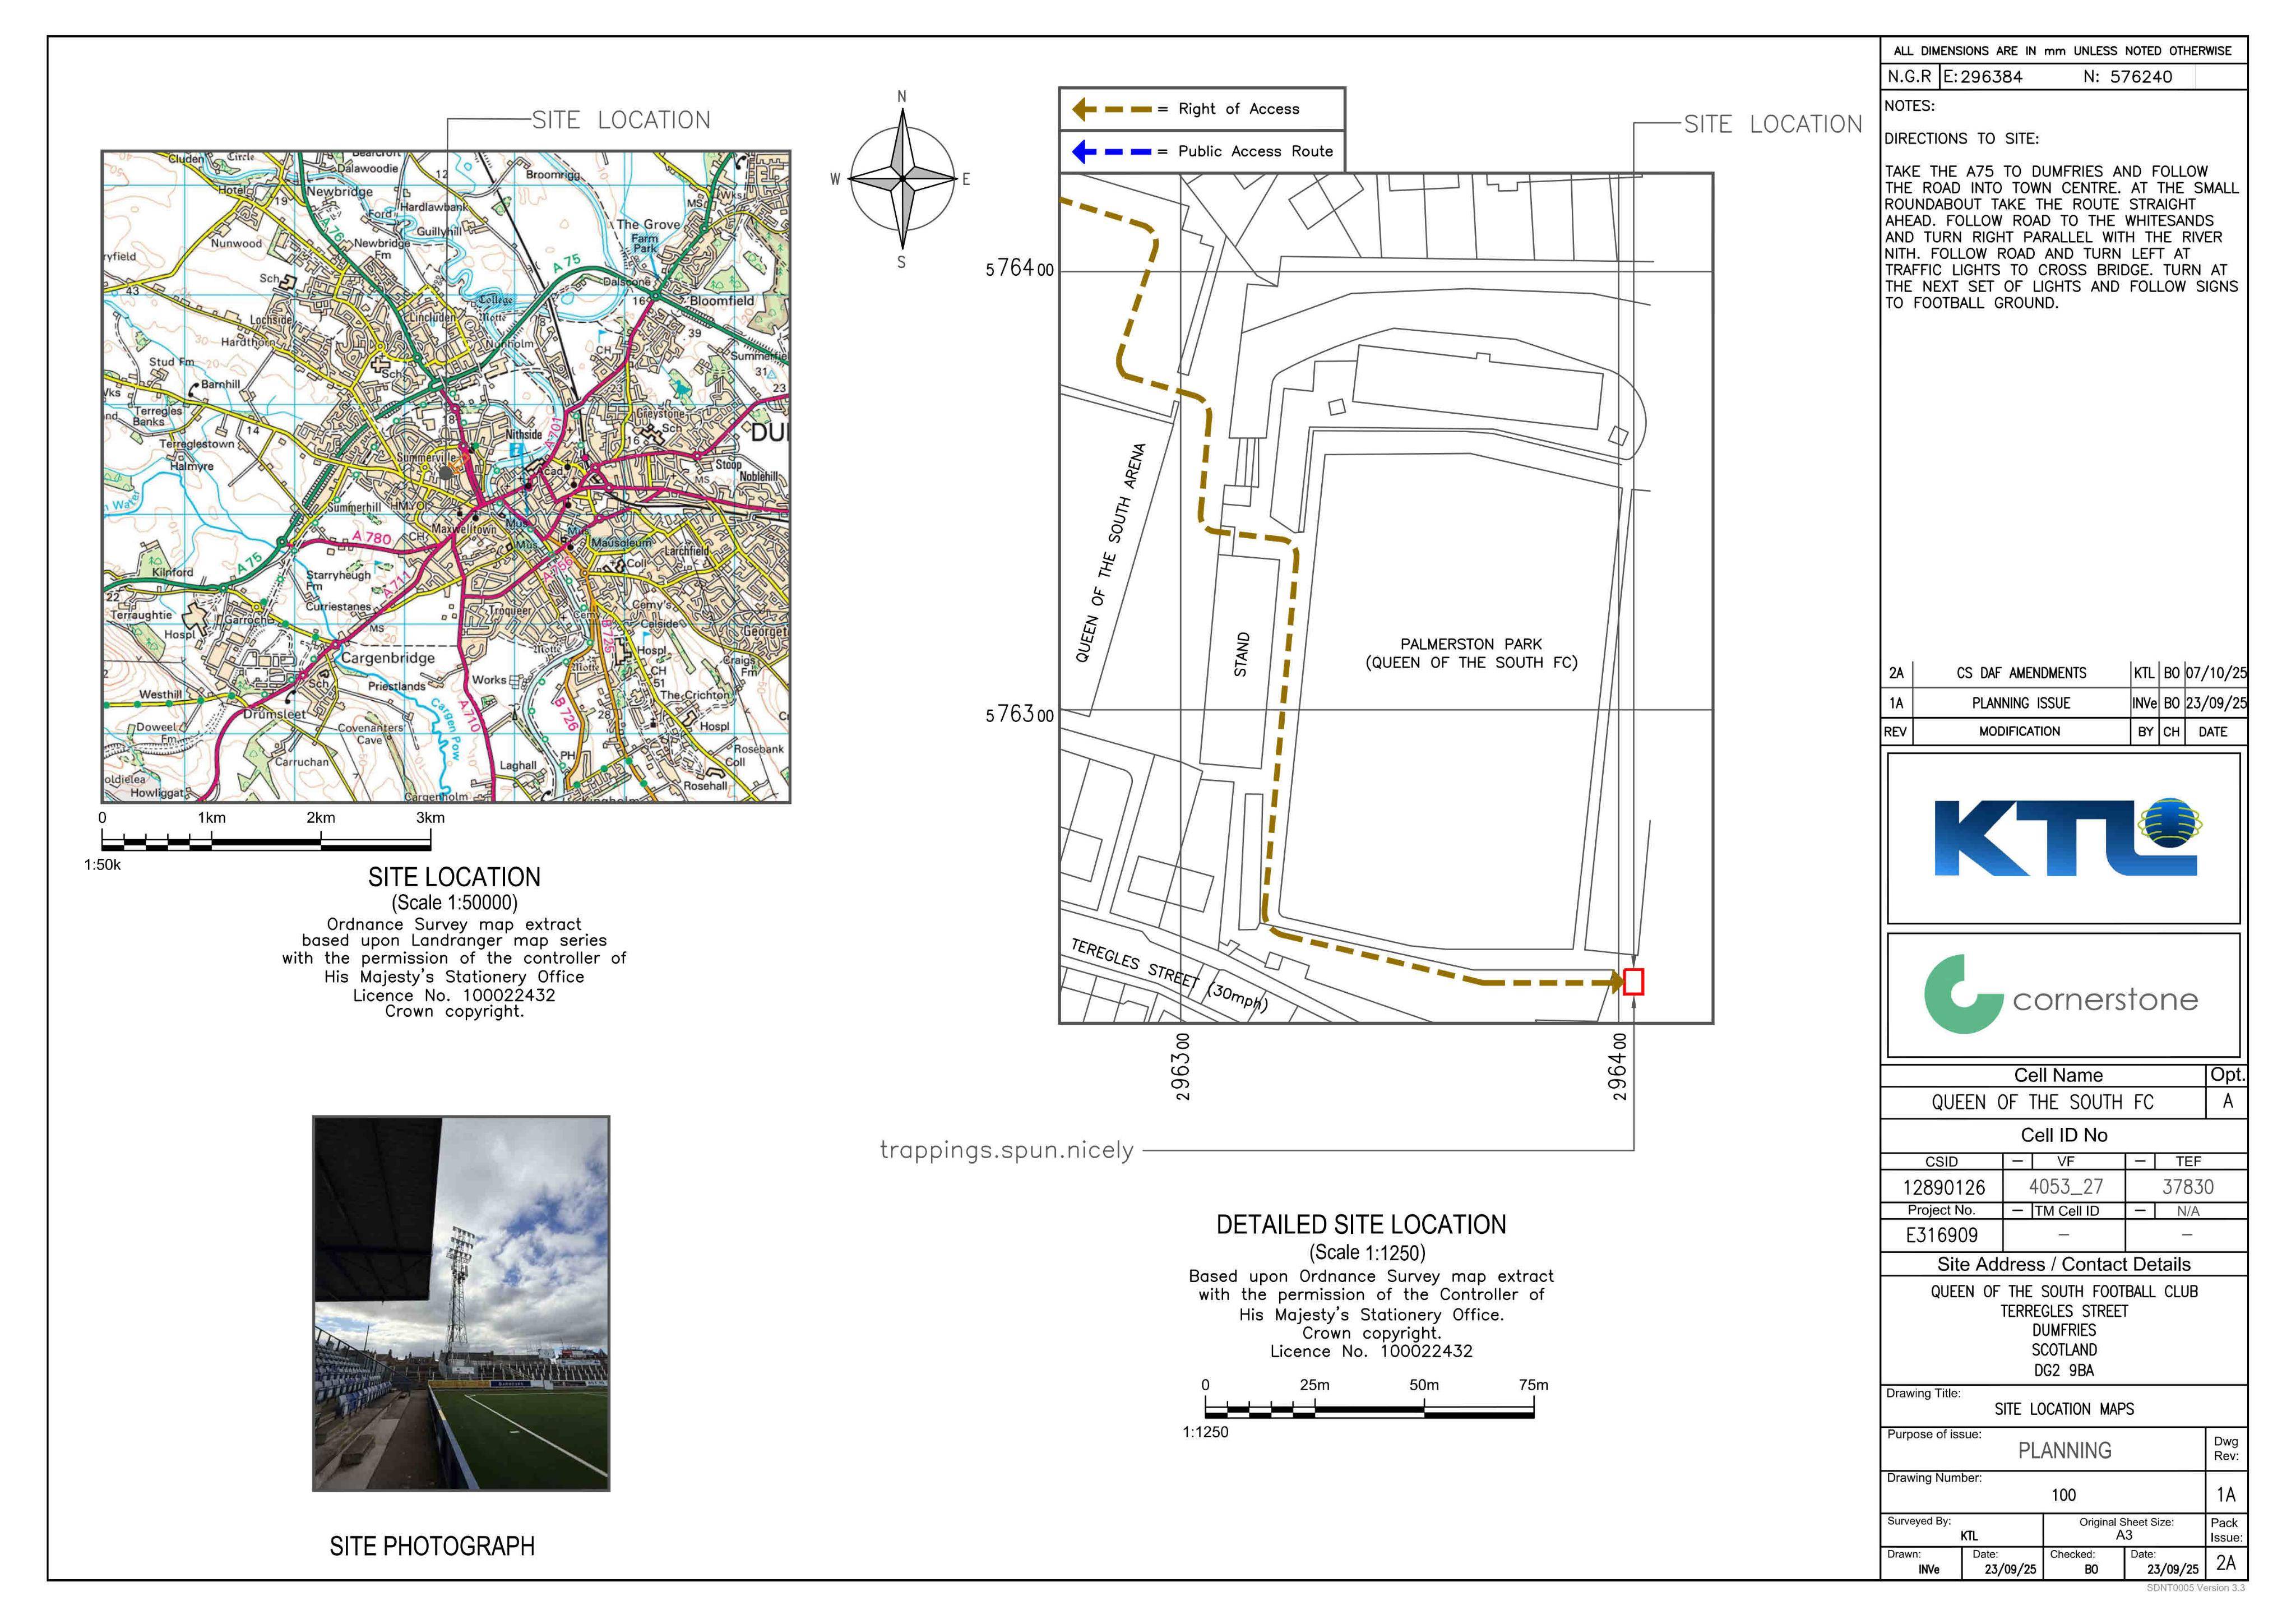Click the drawing number 100
This screenshot has height=1624, width=2296.
point(2063,1495)
